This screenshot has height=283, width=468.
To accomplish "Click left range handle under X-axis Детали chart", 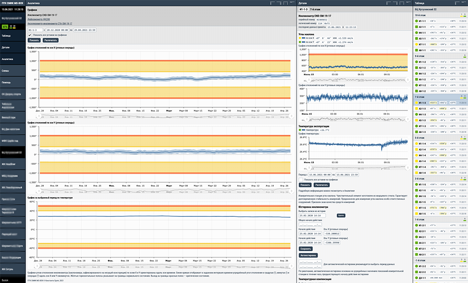I will pos(308,79).
